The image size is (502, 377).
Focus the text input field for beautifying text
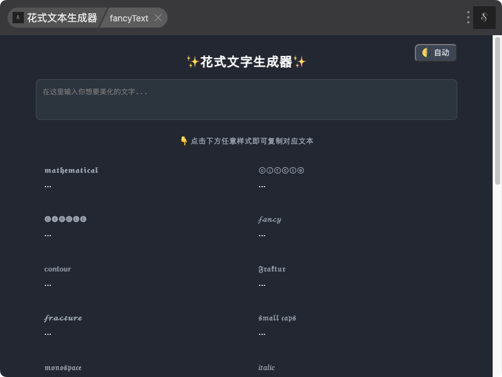[x=246, y=99]
